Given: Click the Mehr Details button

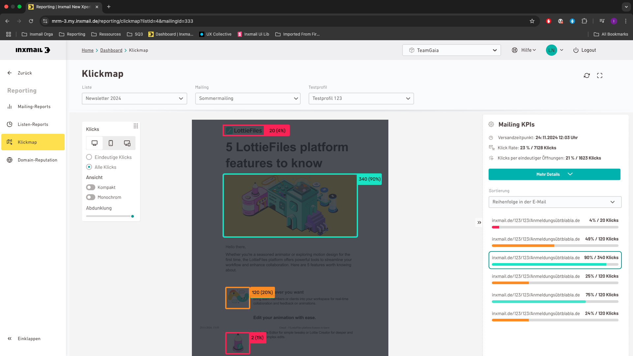Looking at the screenshot, I should (x=554, y=174).
